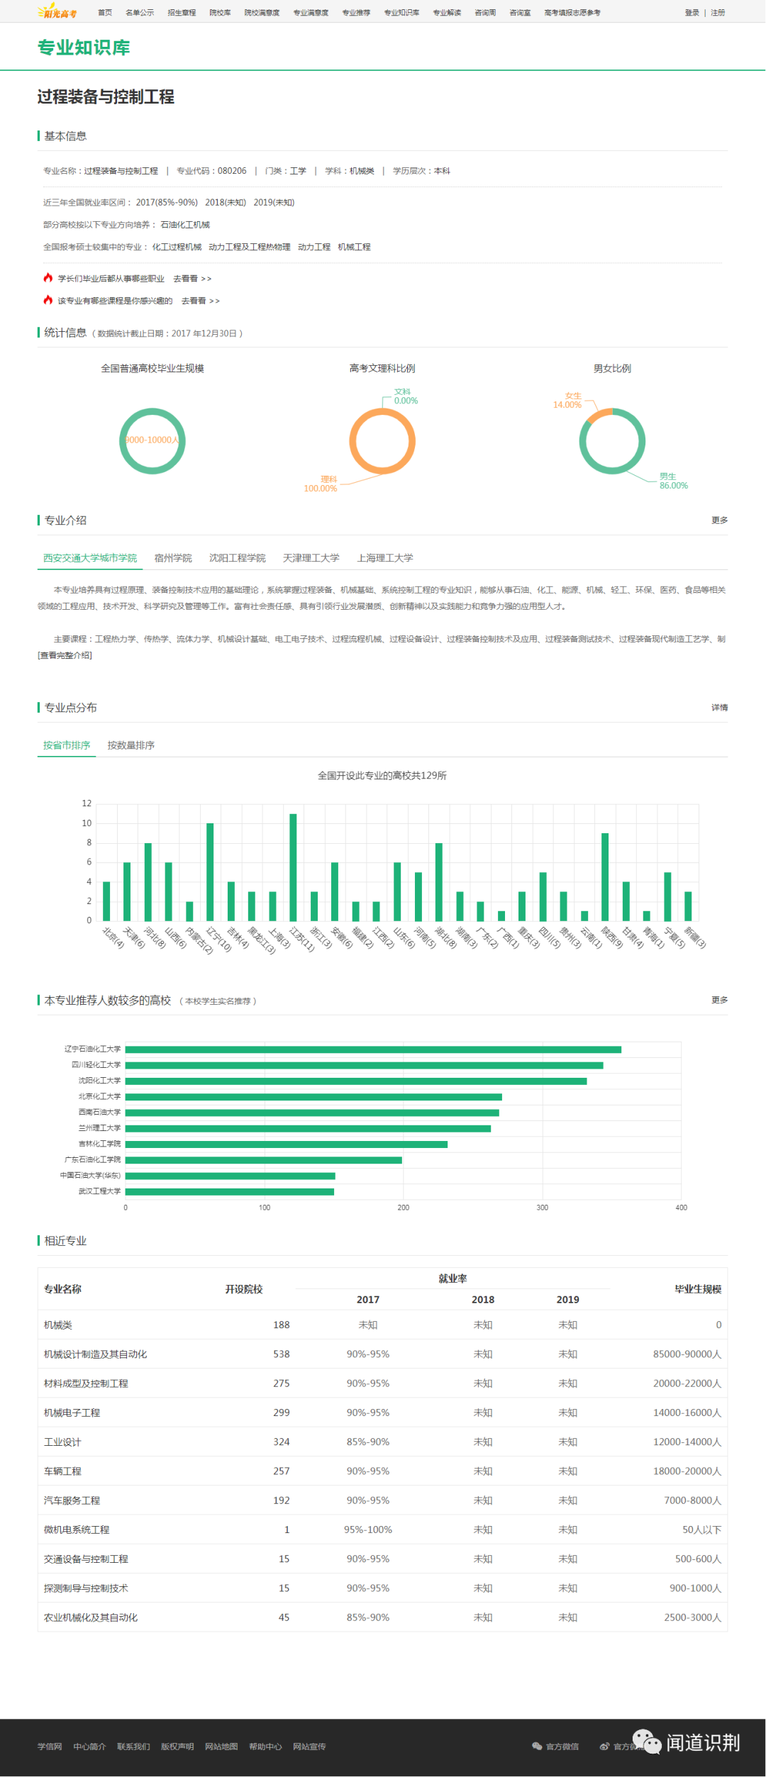766x1777 pixels.
Task: Open 招生章程 in the navigation
Action: (x=182, y=13)
